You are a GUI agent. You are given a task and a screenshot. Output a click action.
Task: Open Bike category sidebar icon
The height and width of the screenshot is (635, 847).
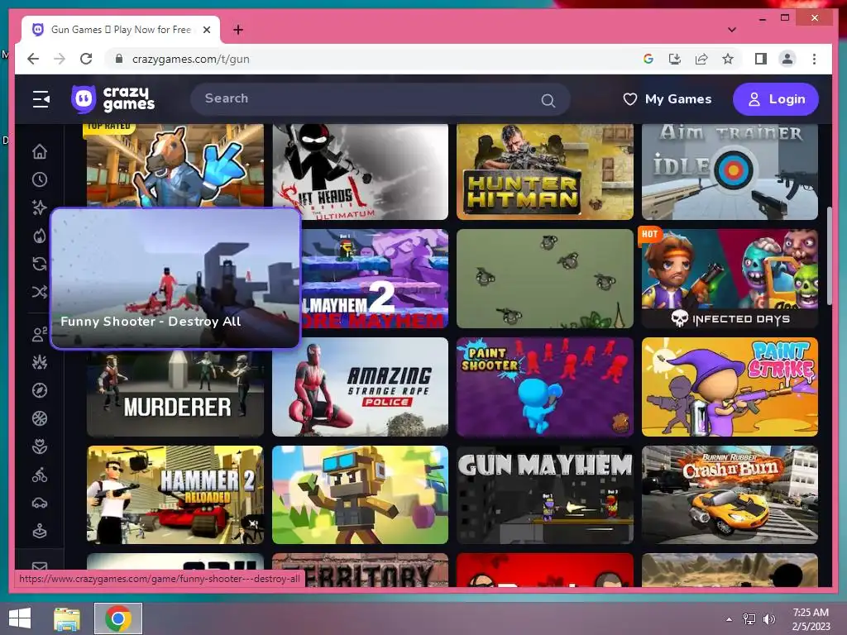pyautogui.click(x=40, y=475)
